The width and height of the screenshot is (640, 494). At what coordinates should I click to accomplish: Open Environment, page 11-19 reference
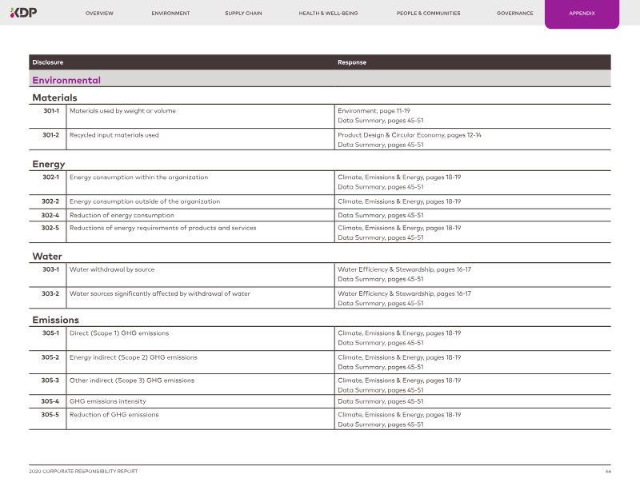coord(374,111)
